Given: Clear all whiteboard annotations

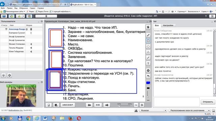Looking at the screenshot, I should [x=148, y=71].
